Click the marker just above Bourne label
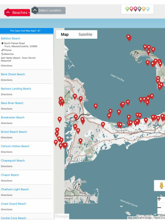 click(76, 117)
